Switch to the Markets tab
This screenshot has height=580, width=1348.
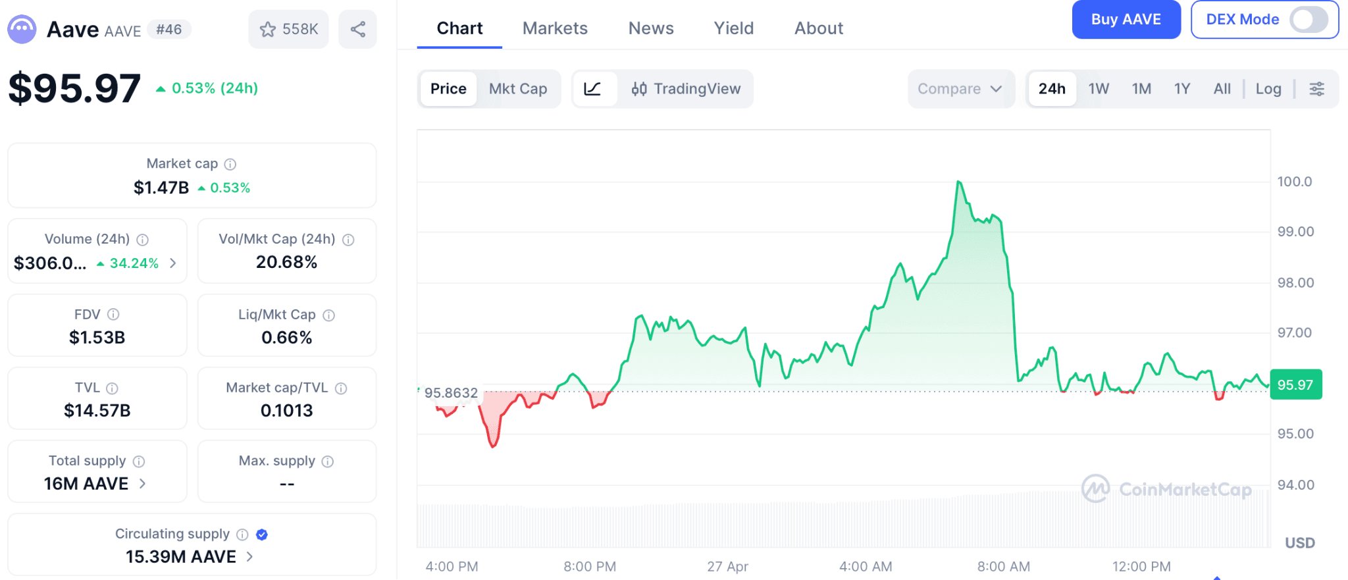coord(555,28)
